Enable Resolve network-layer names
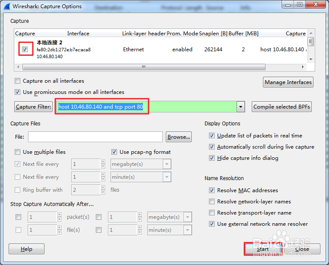 click(x=212, y=202)
